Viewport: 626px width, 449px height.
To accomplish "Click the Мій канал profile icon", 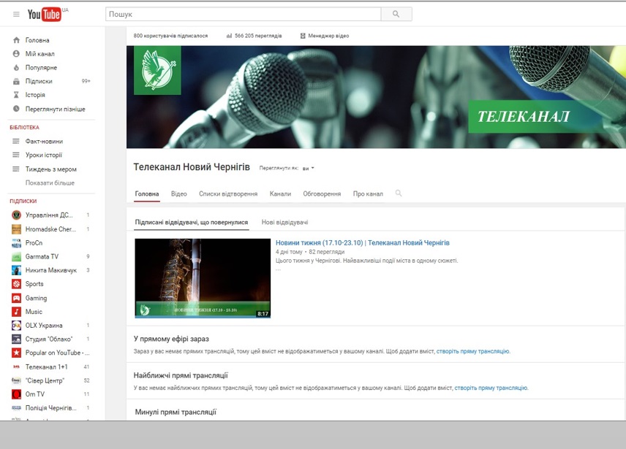I will point(16,54).
